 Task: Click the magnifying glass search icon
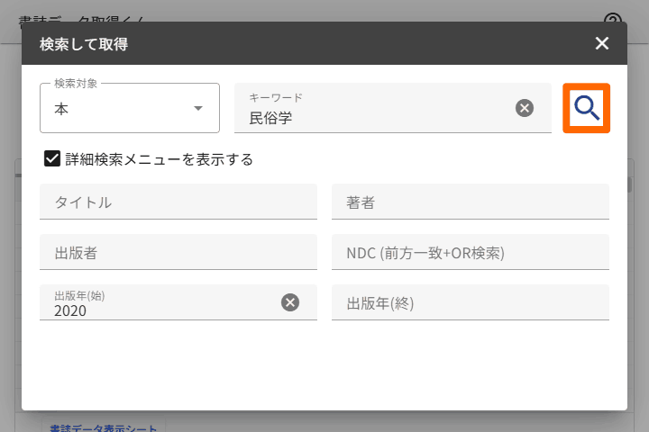[x=587, y=109]
